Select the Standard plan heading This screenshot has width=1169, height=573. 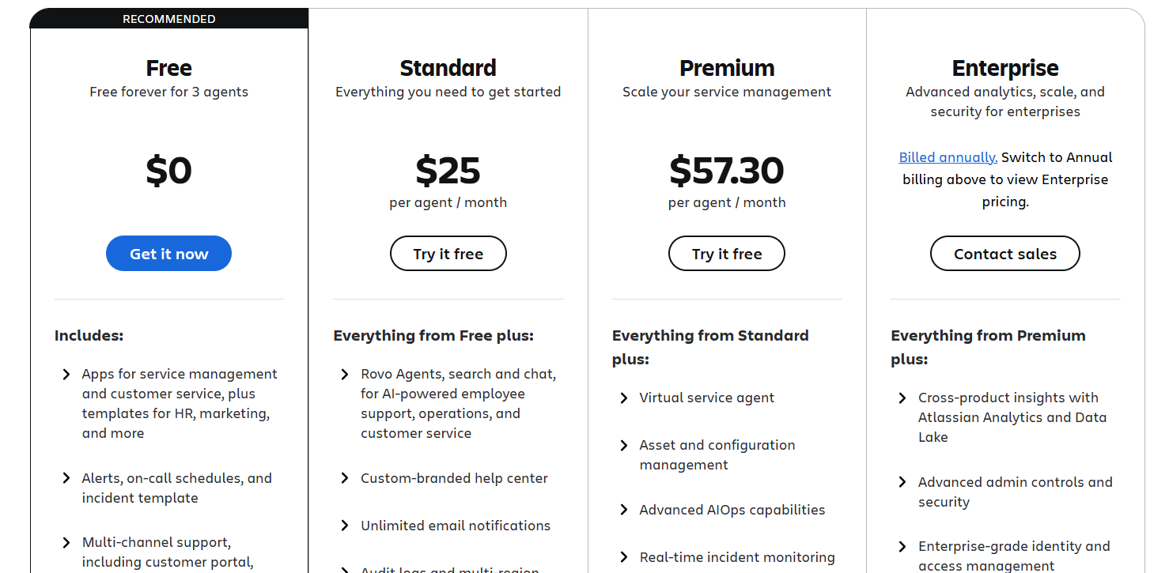point(448,68)
